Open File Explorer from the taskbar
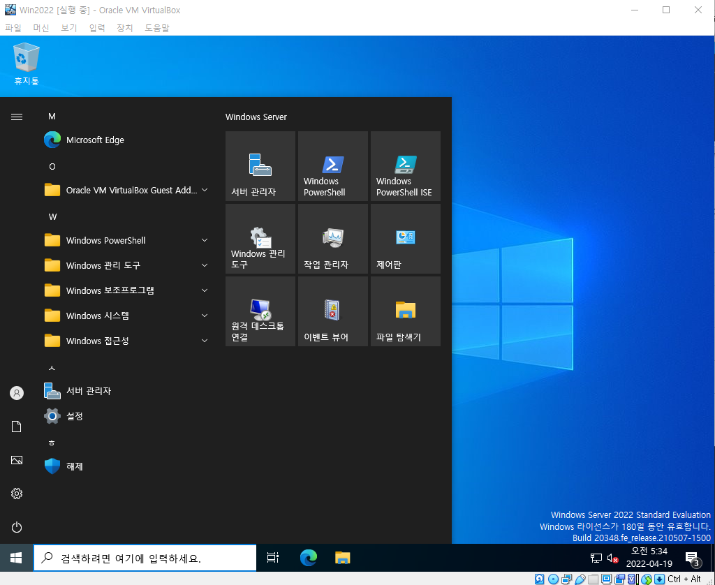 point(342,558)
